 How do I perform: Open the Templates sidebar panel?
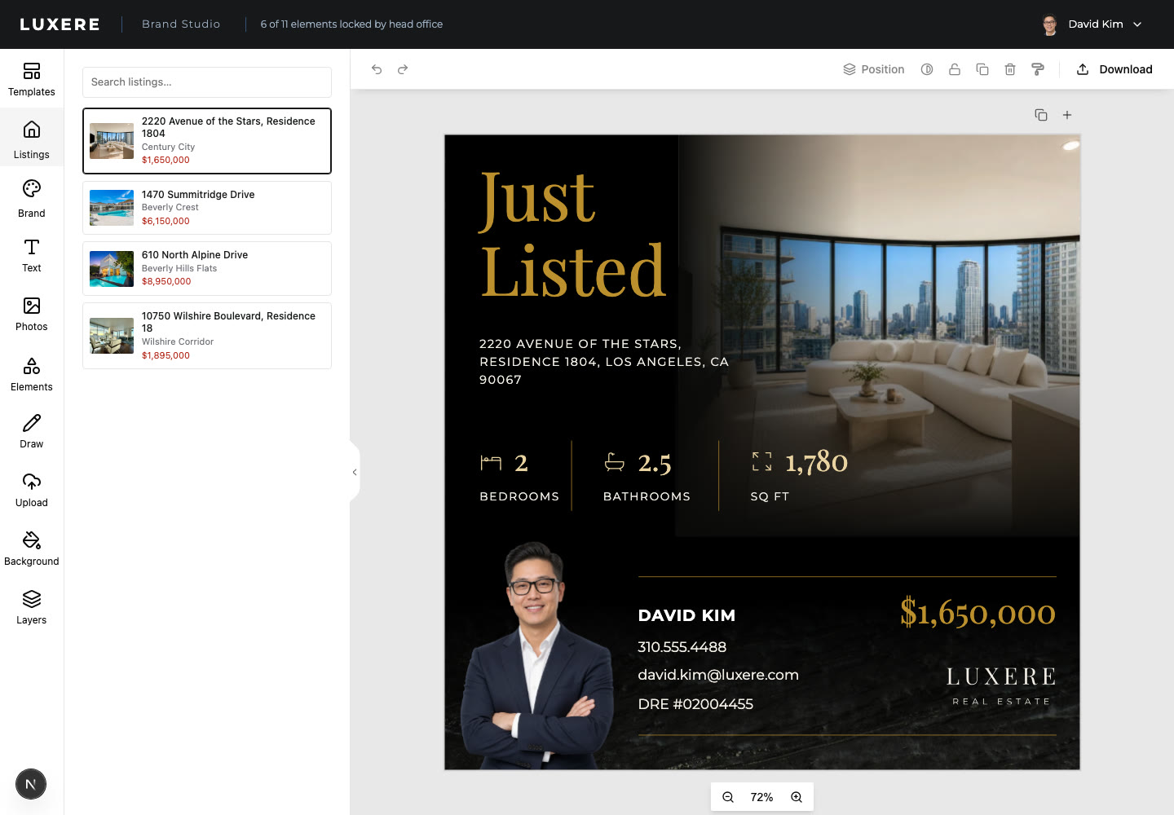[x=32, y=79]
